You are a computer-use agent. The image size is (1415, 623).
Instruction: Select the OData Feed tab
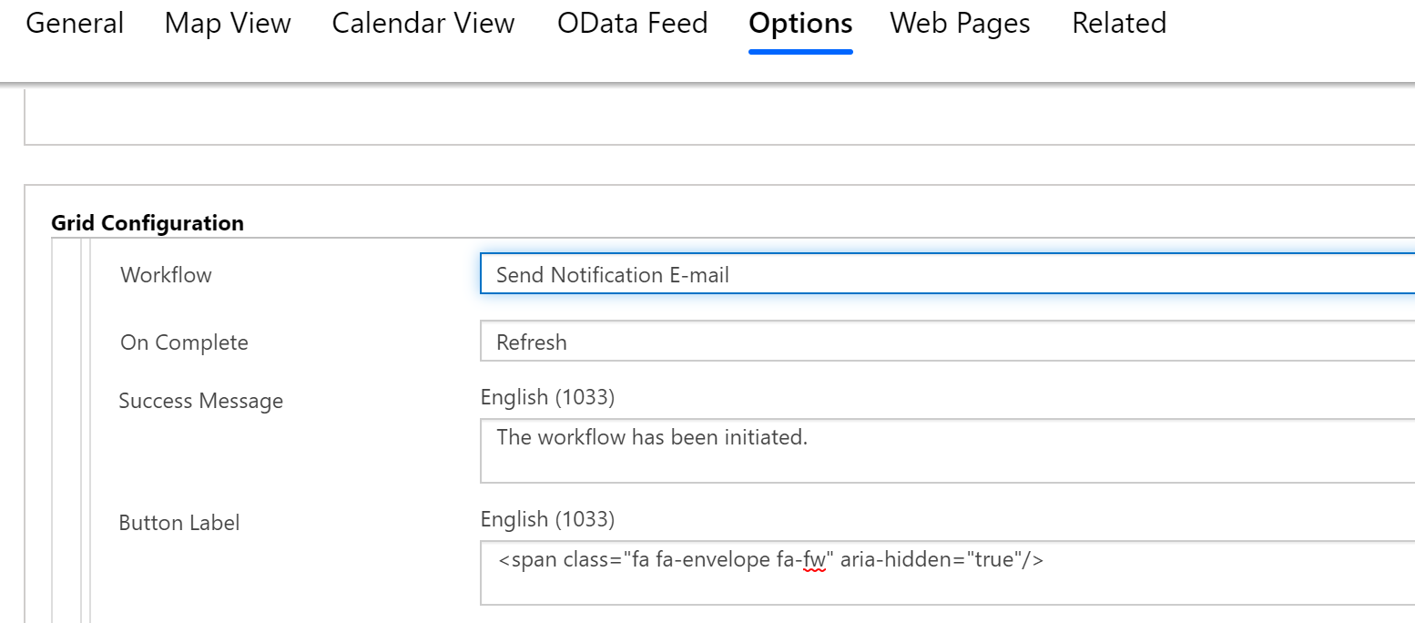point(632,24)
